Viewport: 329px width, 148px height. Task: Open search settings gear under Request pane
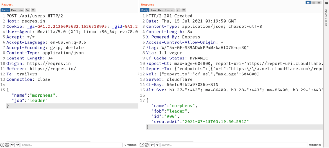(x=7, y=145)
